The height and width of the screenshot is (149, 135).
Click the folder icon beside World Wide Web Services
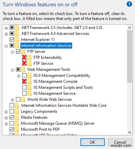23,99
